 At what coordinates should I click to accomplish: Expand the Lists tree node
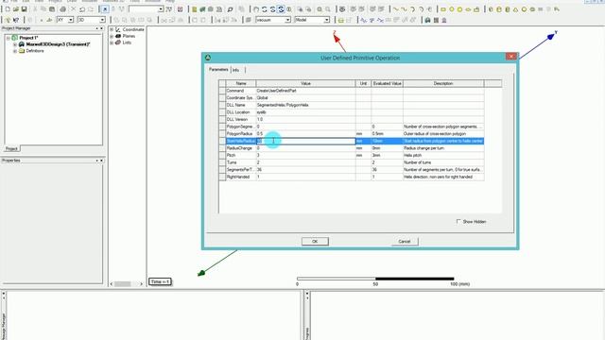tap(112, 42)
